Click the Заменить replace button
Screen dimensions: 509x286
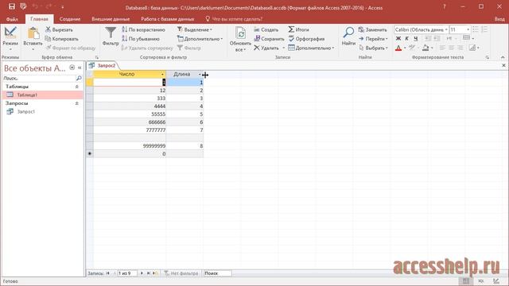372,29
